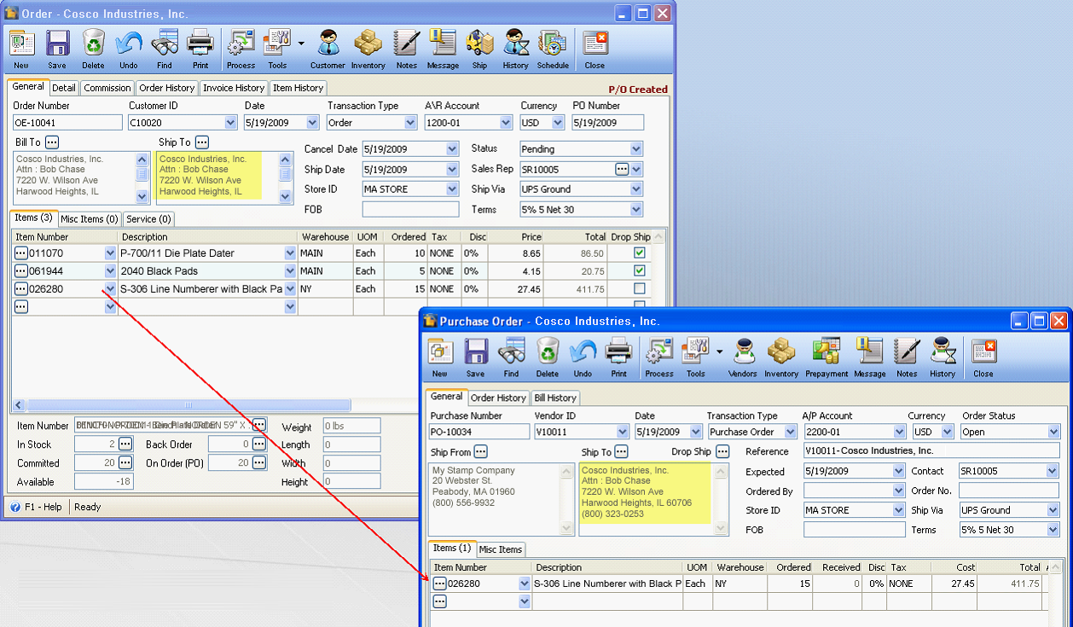This screenshot has height=627, width=1073.
Task: Click FOB field in Order window
Action: click(x=410, y=210)
